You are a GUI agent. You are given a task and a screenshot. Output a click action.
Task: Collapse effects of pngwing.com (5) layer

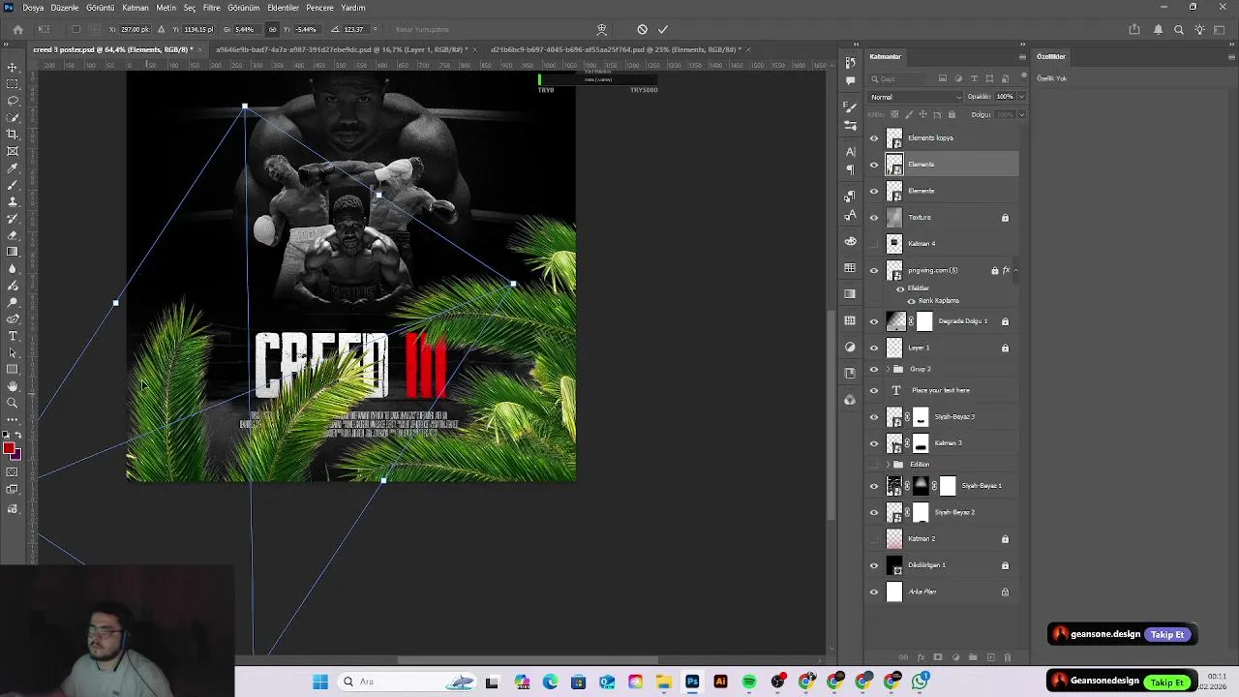click(x=1015, y=270)
